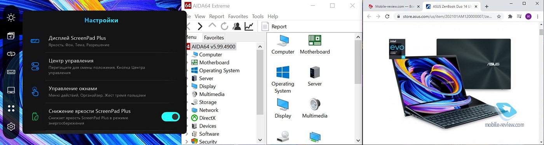The image size is (544, 145).
Task: Open Центр управления settings
Action: (x=106, y=67)
